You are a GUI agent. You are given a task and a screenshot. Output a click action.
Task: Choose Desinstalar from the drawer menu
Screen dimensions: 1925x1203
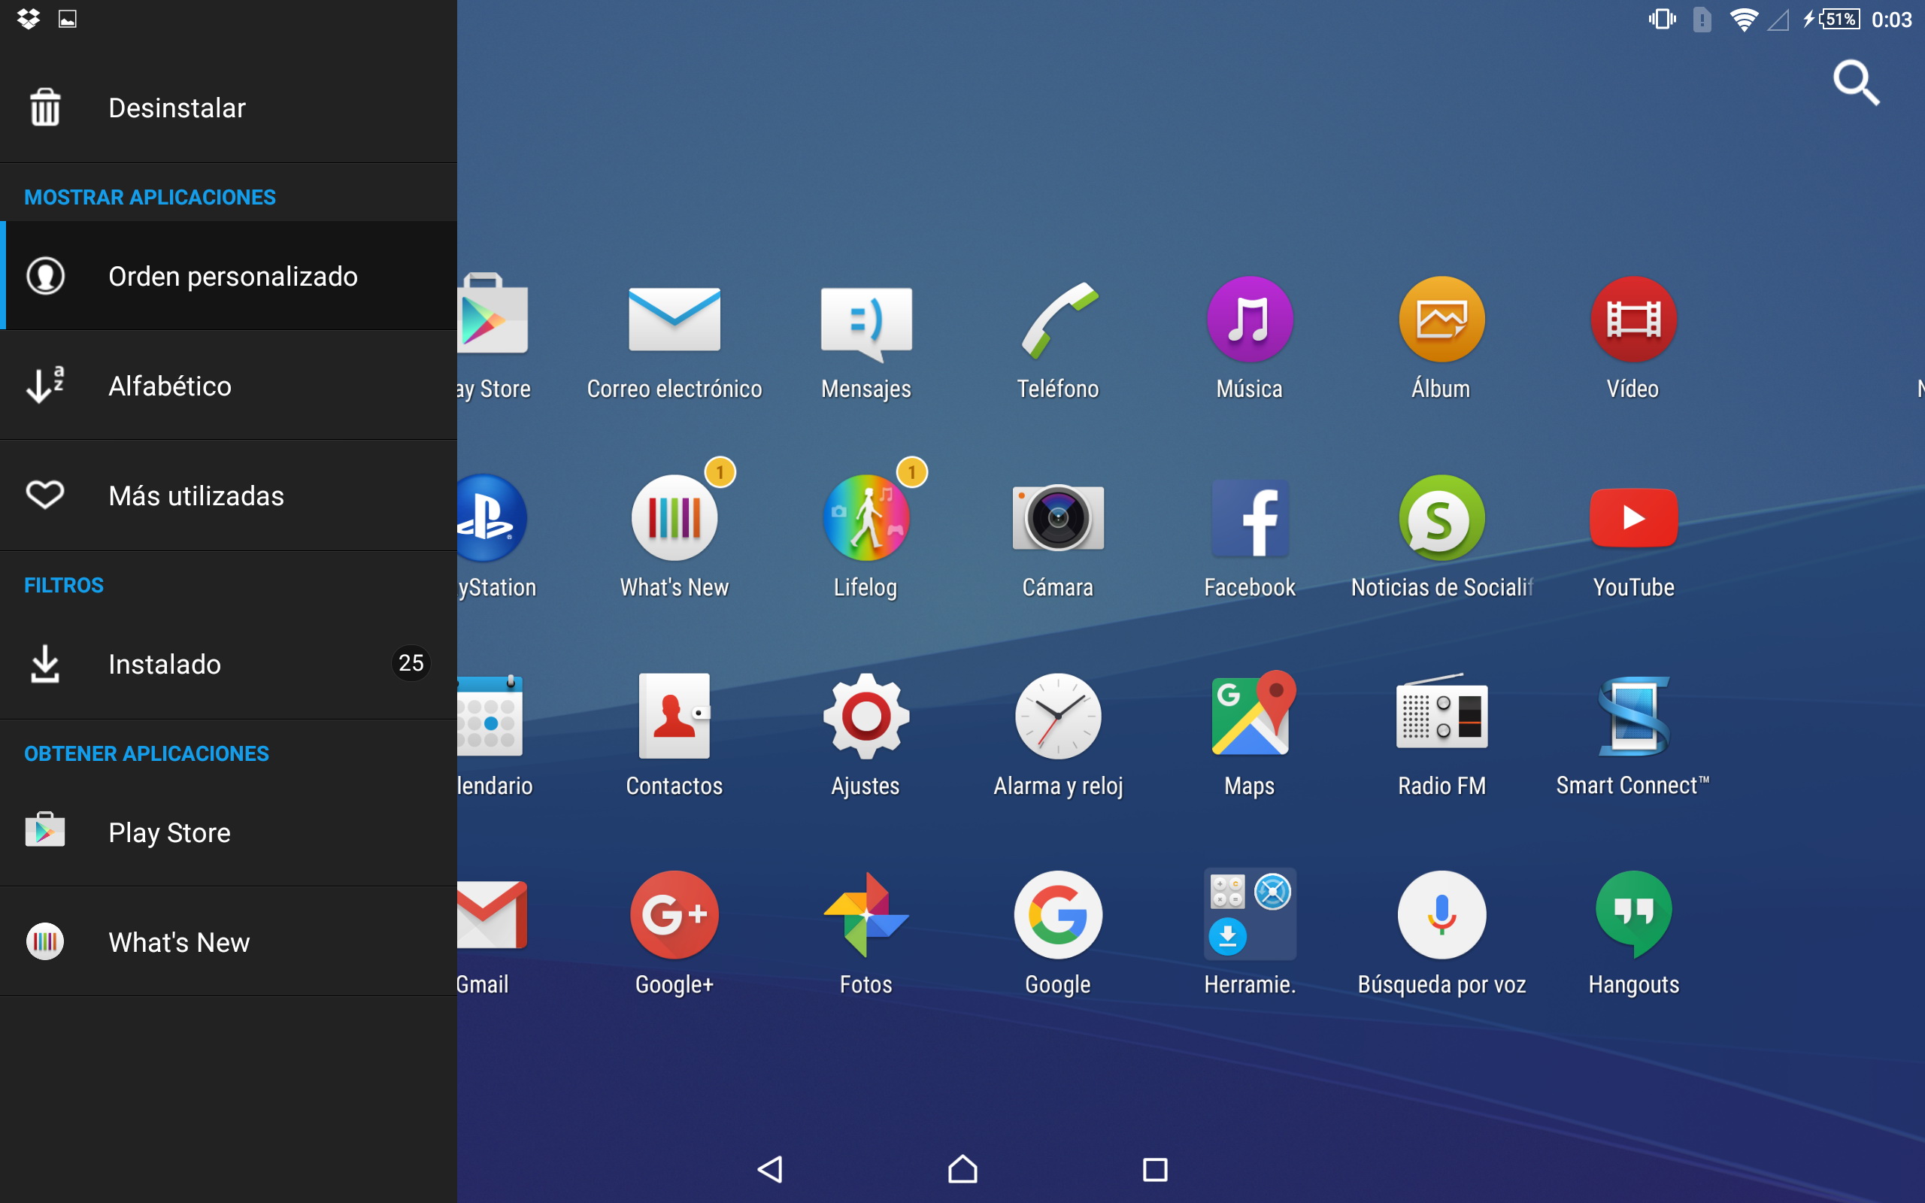coord(177,108)
